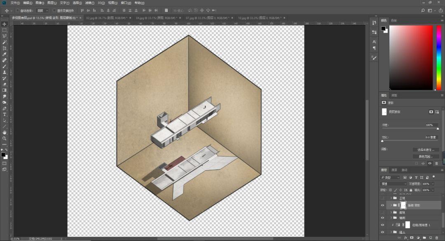Select the Crop tool
445x241 pixels.
tap(4, 48)
